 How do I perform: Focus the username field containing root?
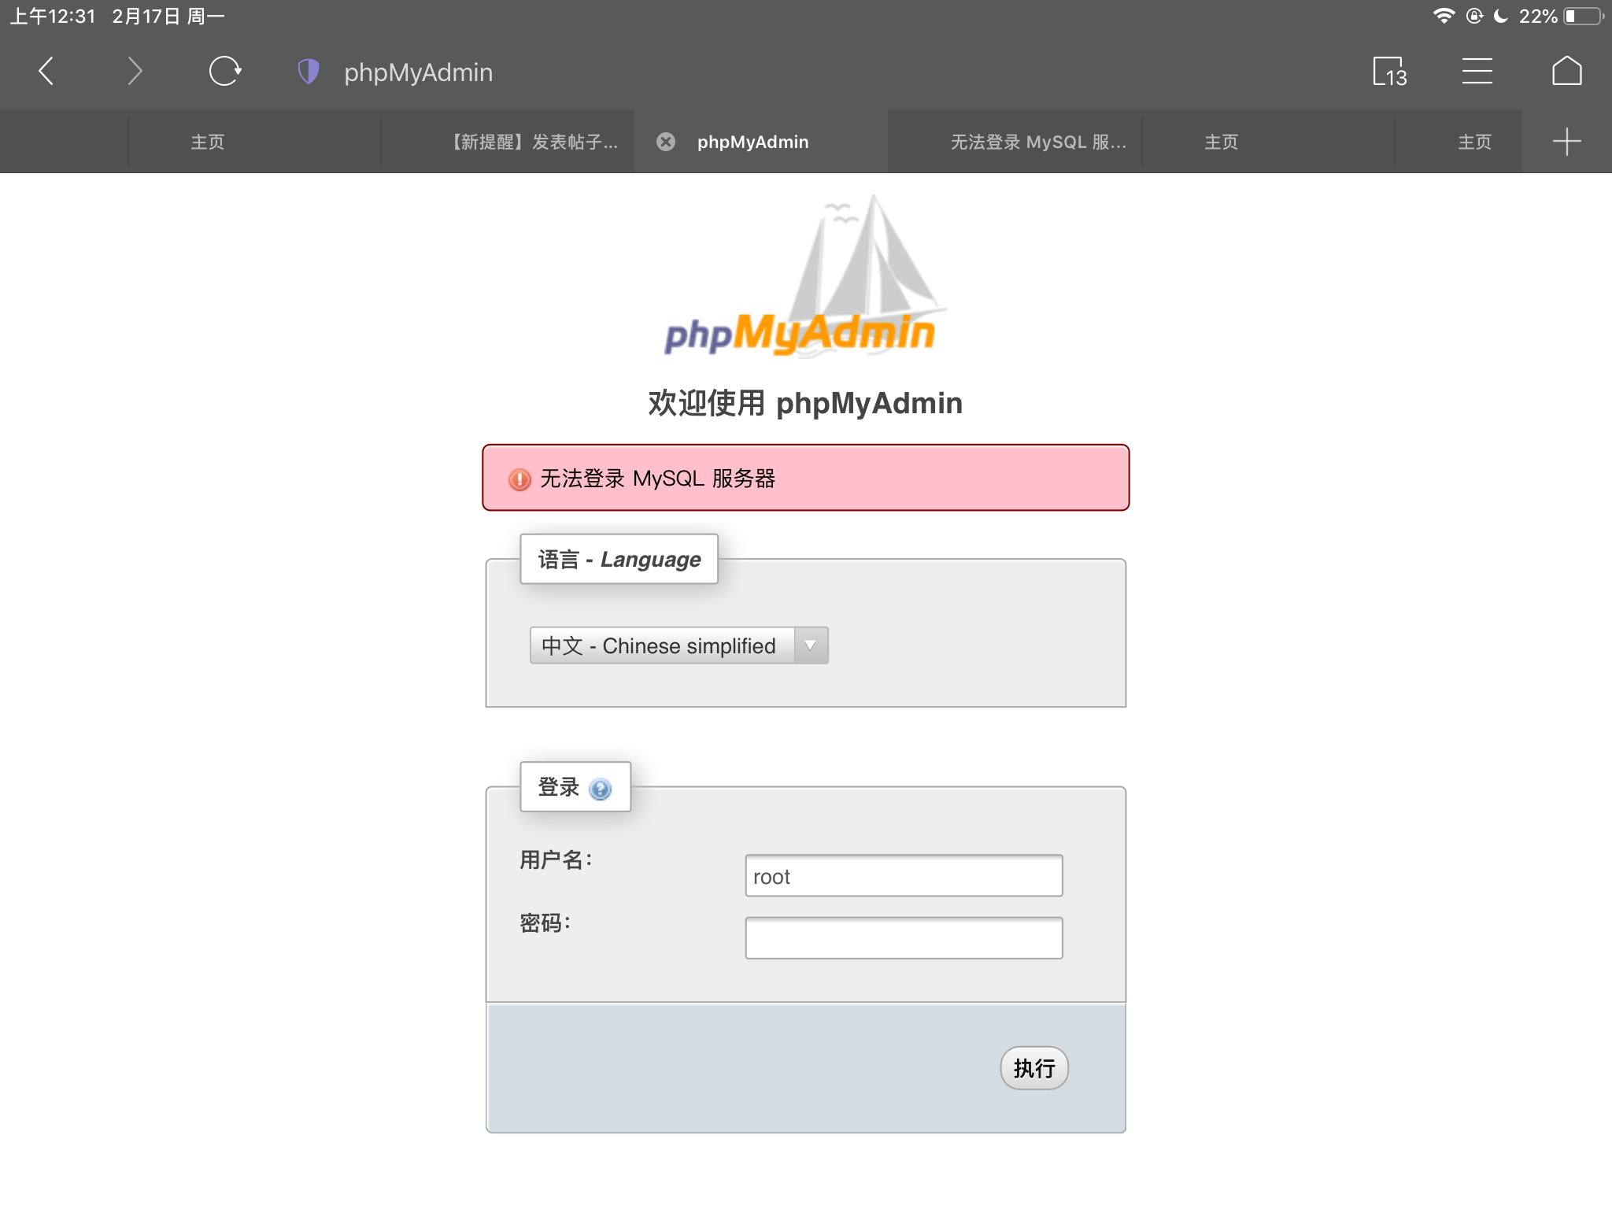pyautogui.click(x=904, y=876)
